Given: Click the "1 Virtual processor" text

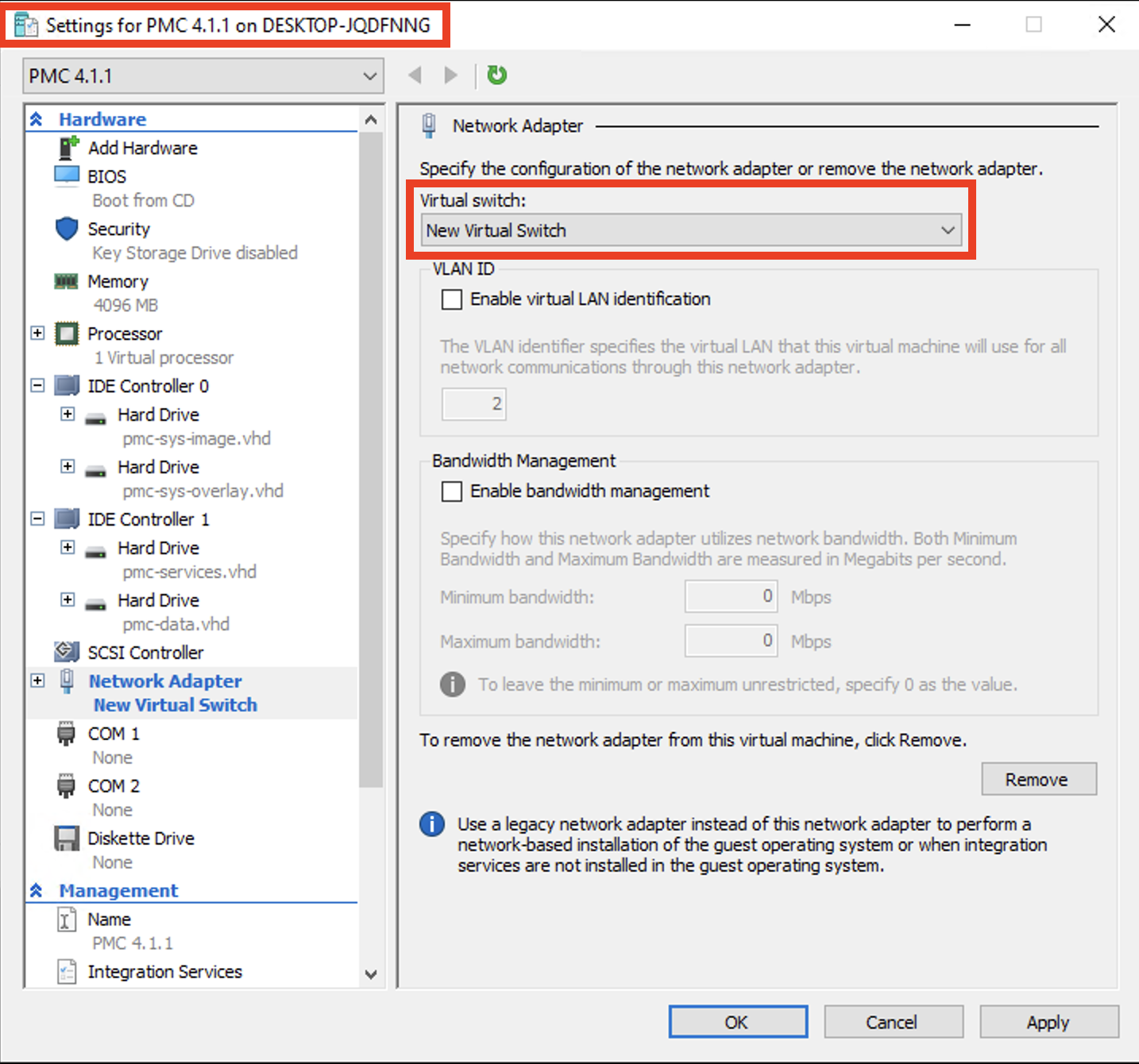Looking at the screenshot, I should click(164, 357).
